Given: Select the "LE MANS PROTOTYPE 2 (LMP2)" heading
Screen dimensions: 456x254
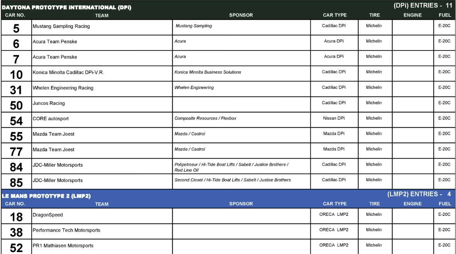Looking at the screenshot, I should [46, 196].
